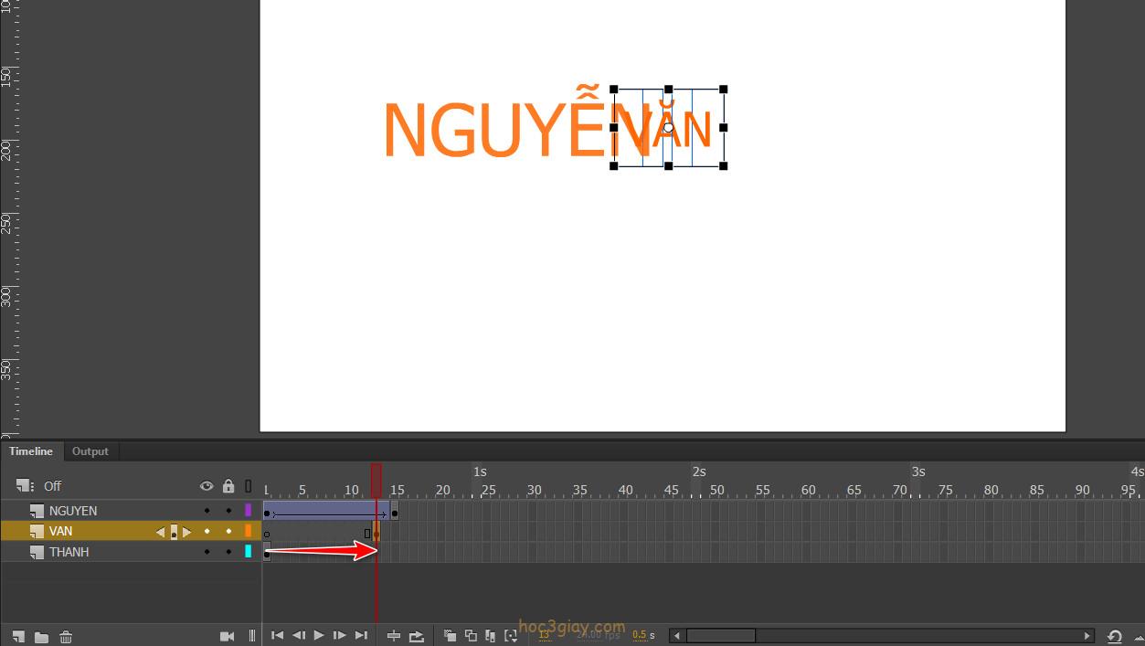Go to the first frame

click(x=277, y=636)
